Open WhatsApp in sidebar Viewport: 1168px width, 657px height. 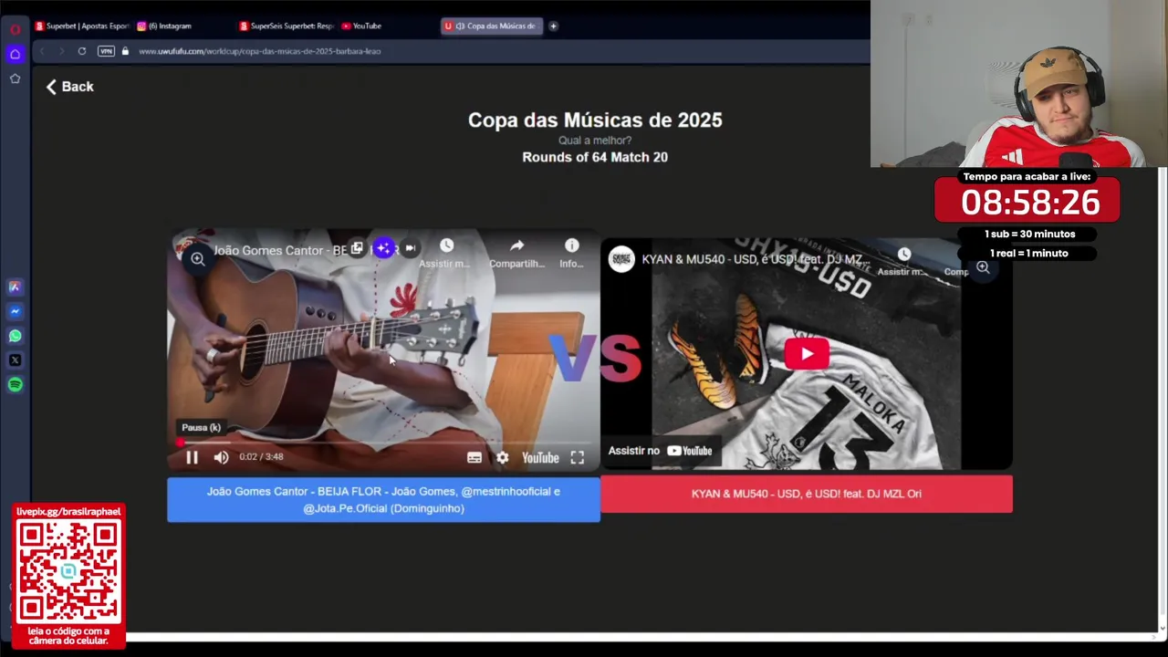(15, 336)
